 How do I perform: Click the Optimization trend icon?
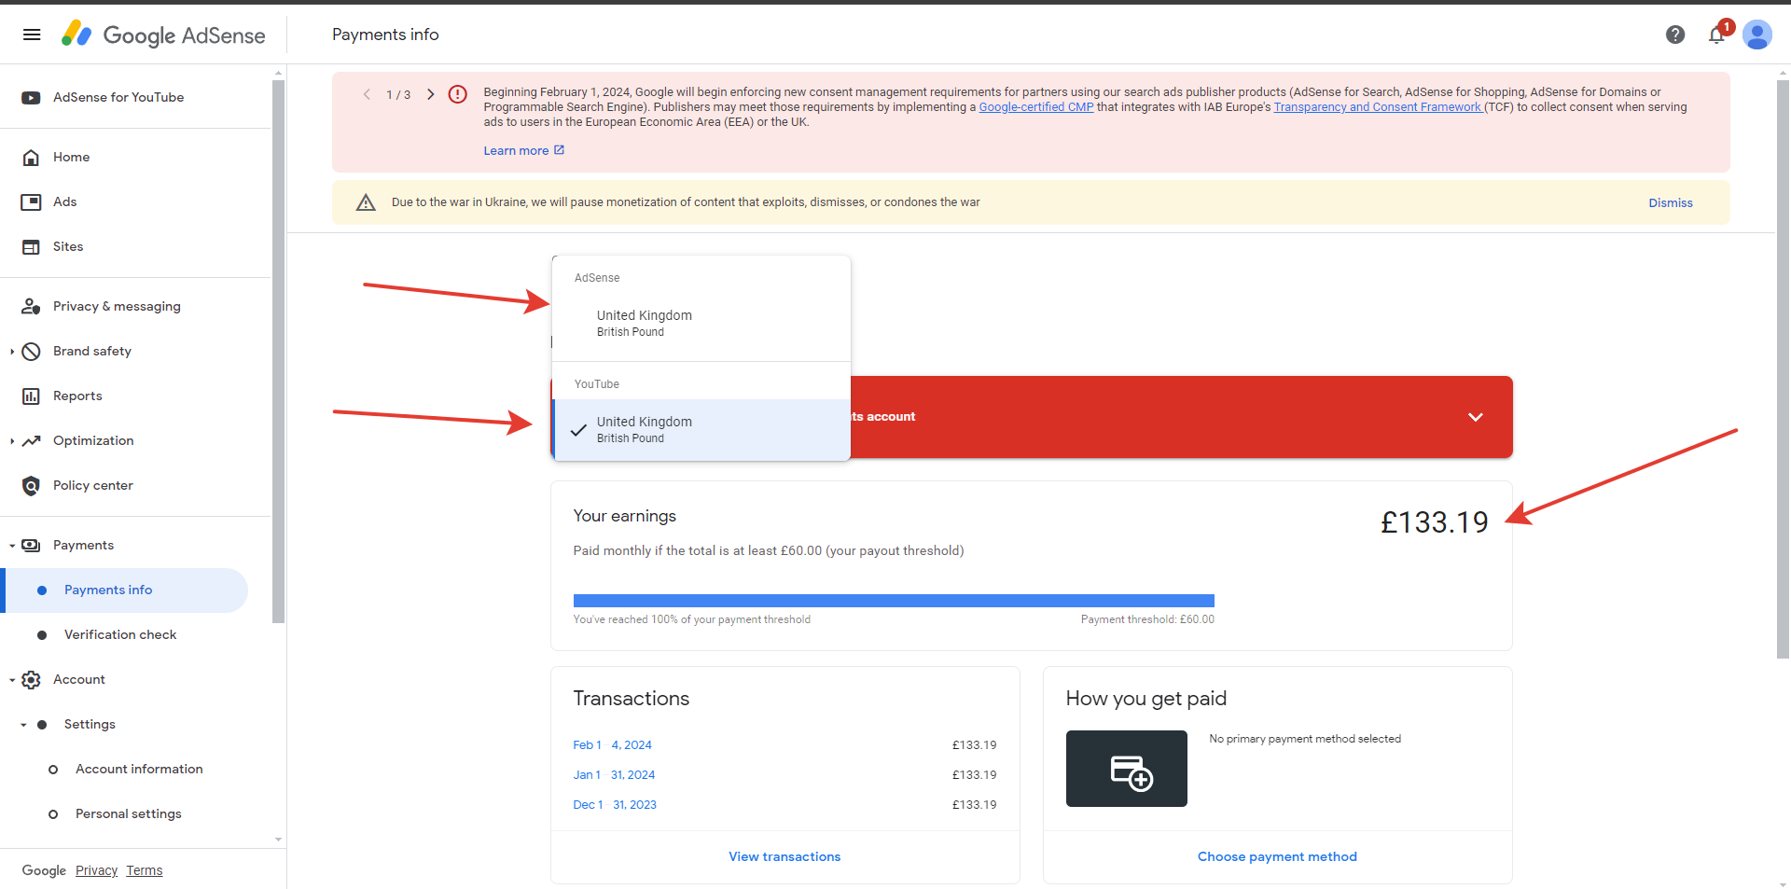pyautogui.click(x=31, y=441)
